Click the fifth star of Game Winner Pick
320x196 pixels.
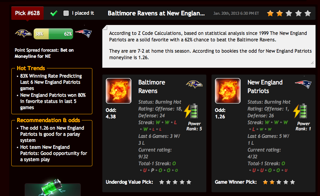pos(293,182)
